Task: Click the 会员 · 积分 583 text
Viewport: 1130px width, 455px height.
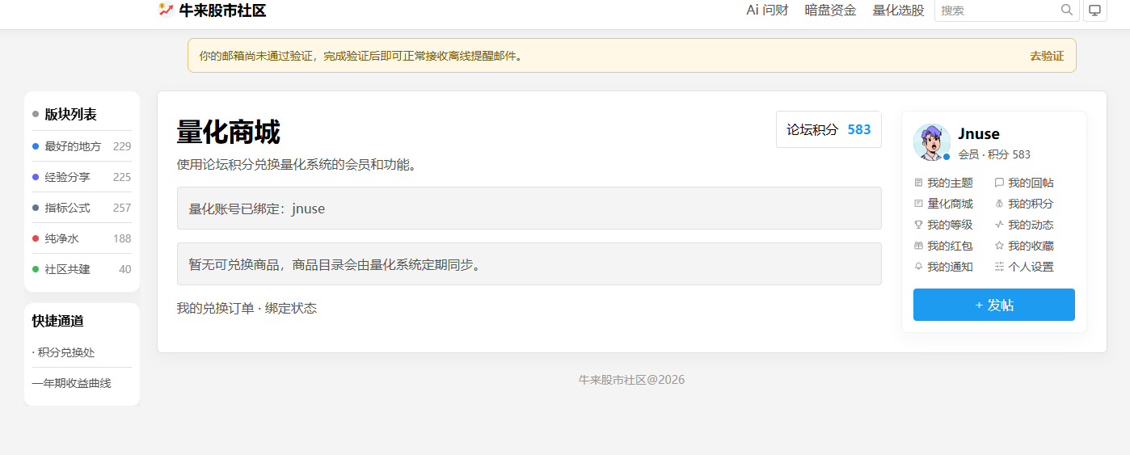Action: point(994,154)
